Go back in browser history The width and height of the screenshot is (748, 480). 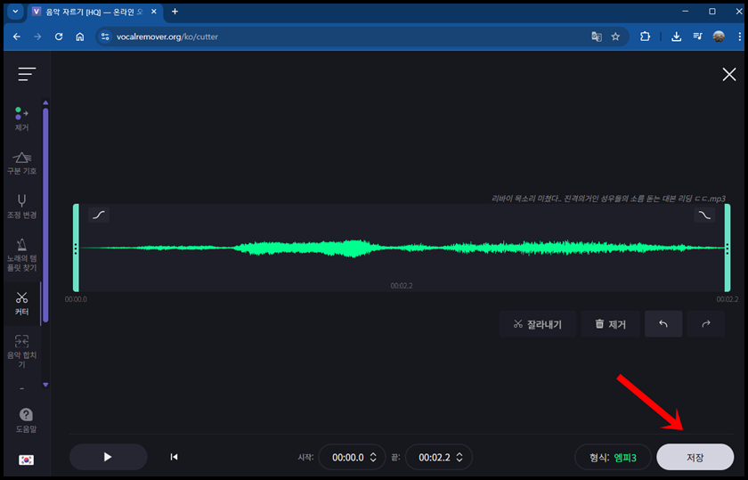point(17,37)
